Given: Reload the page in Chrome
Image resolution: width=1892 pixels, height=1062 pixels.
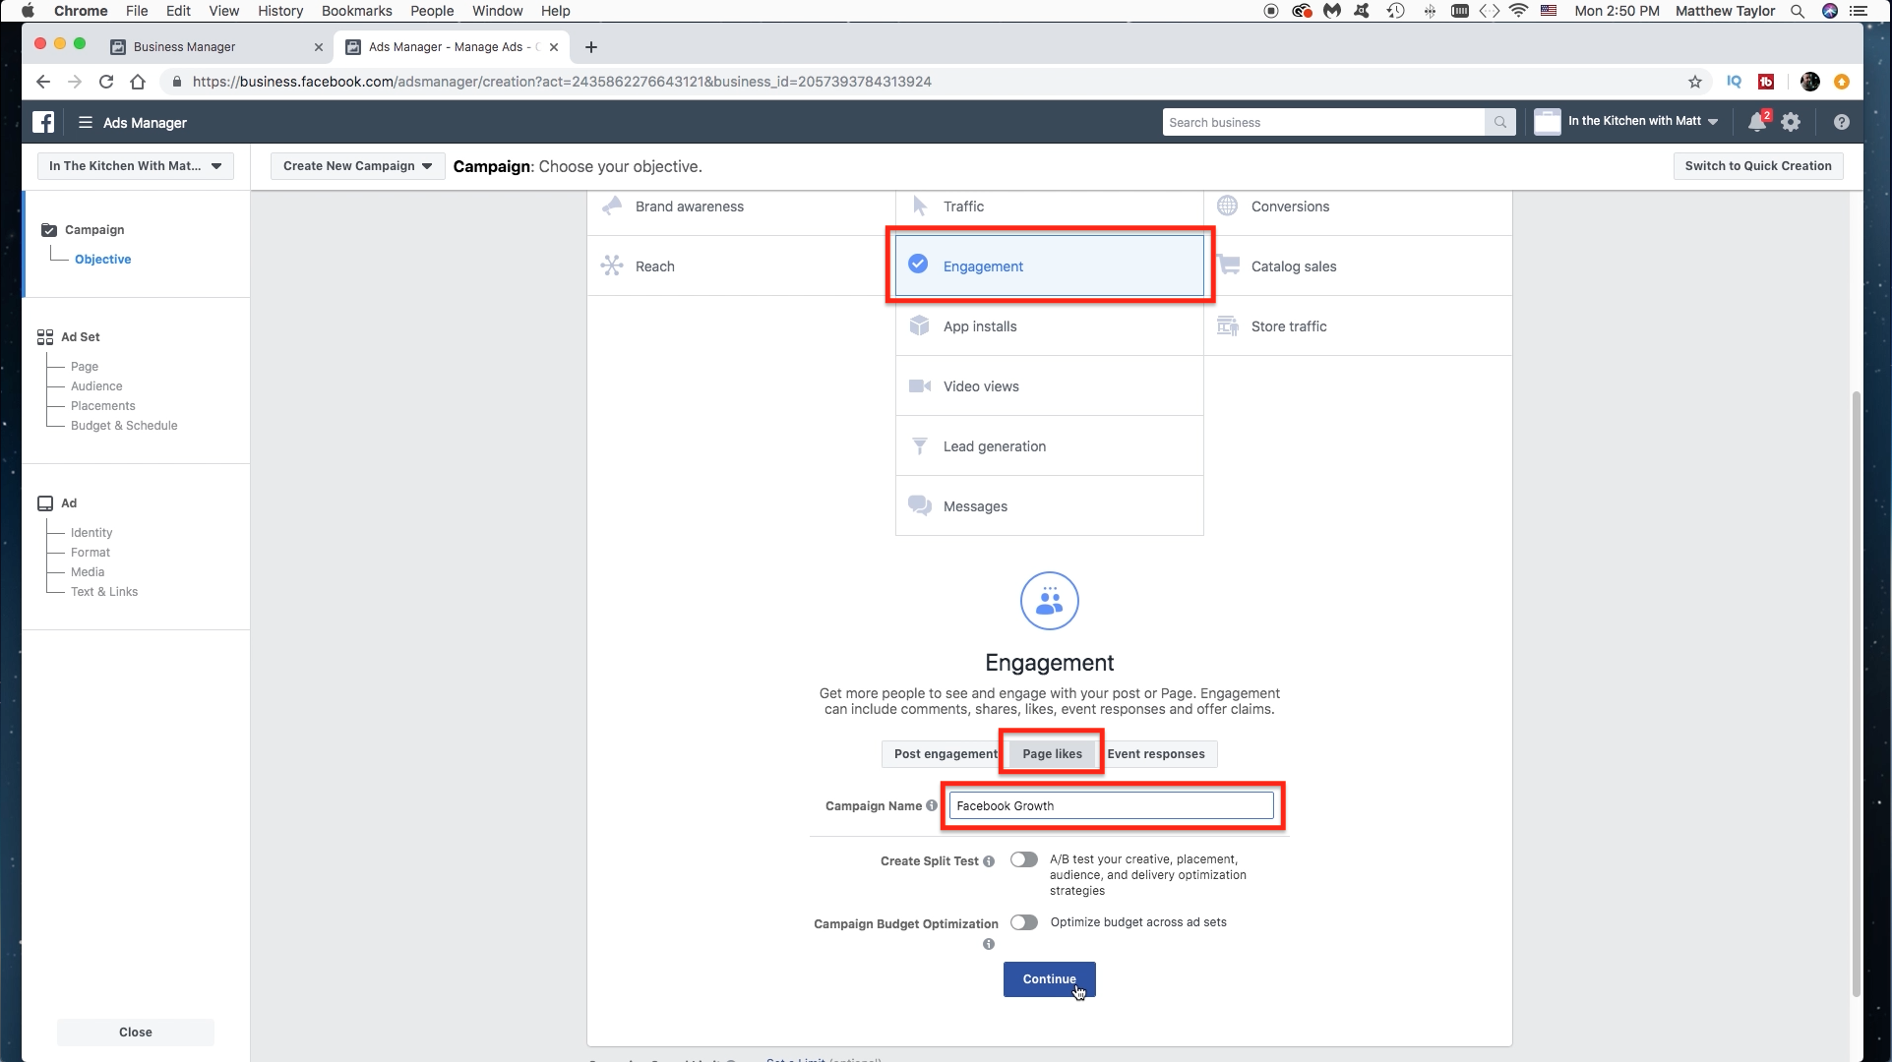Looking at the screenshot, I should coord(106,82).
